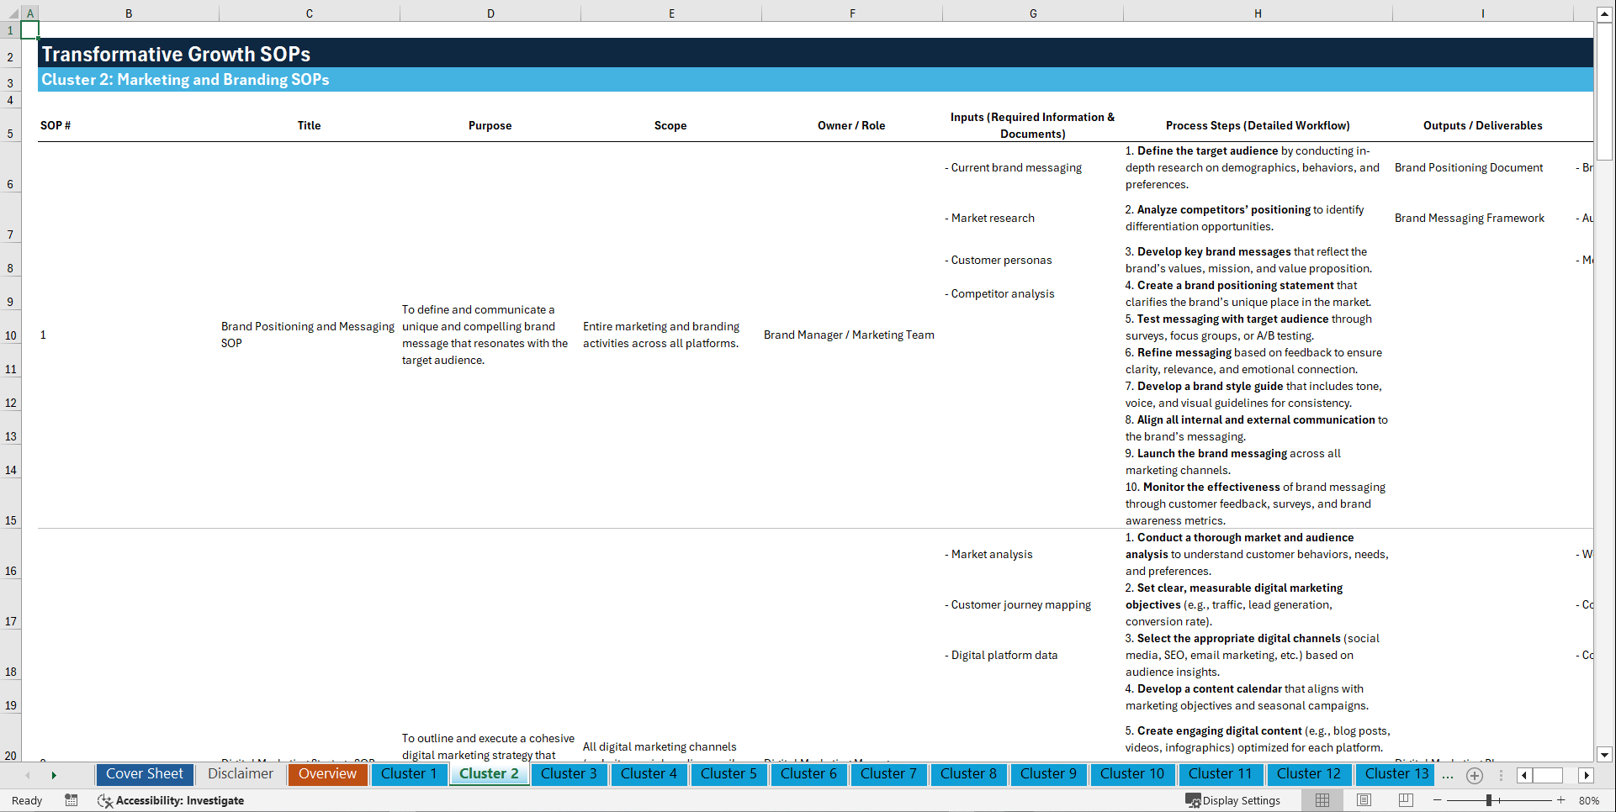The image size is (1616, 812).
Task: Click the vertical scrollbar down arrow
Action: (1605, 755)
